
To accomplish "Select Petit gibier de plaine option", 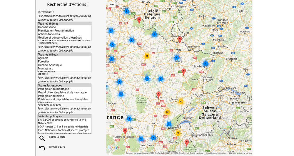I will (x=64, y=96).
